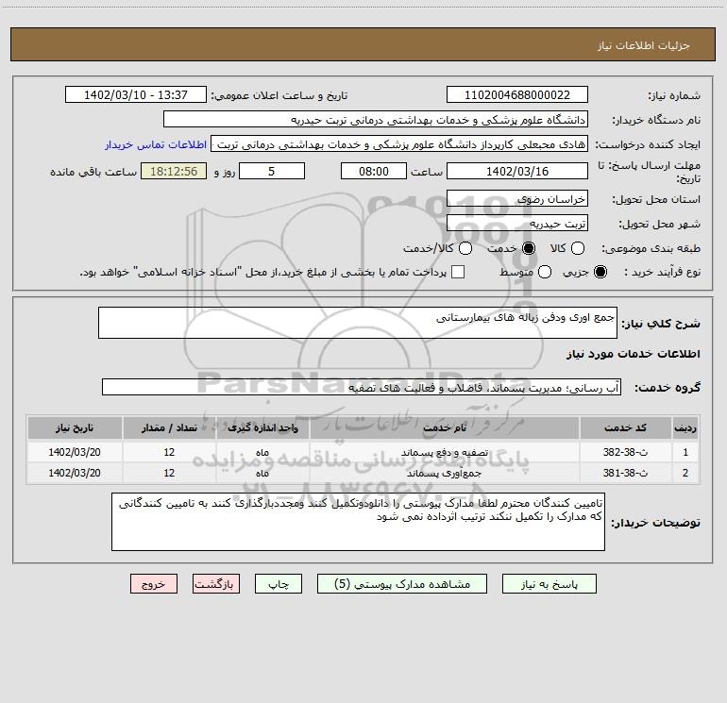Select the کالا/خدمت radio button
Screen dimensions: 727x703
coord(465,248)
